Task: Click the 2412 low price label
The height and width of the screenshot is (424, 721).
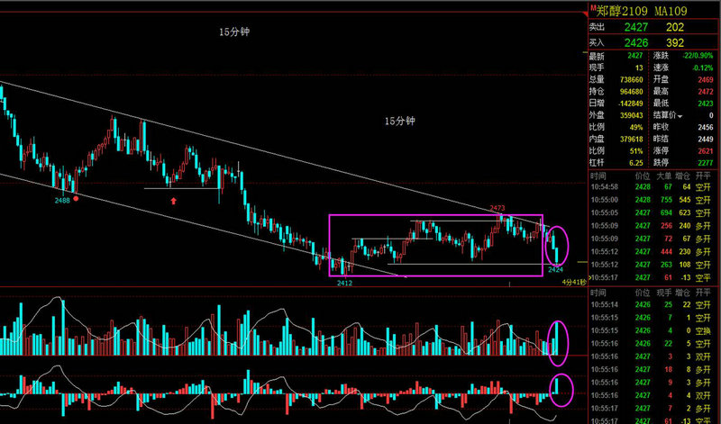Action: click(x=344, y=282)
